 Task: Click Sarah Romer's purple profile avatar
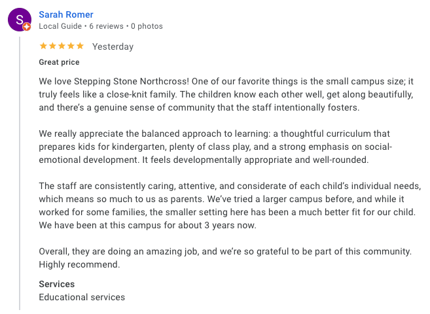[x=19, y=20]
